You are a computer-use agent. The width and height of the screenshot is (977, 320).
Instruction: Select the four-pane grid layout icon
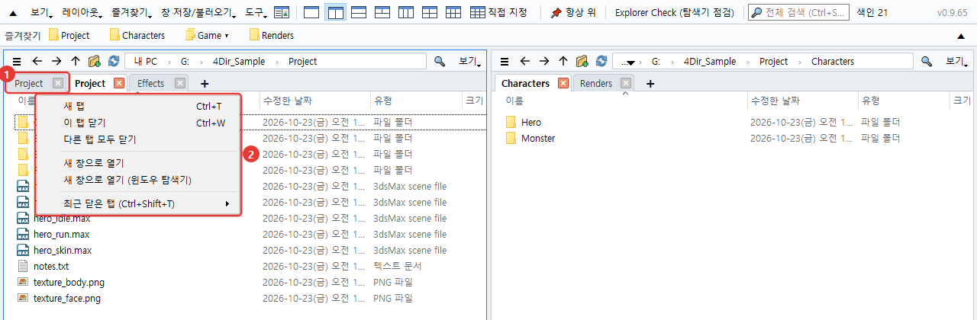(430, 12)
